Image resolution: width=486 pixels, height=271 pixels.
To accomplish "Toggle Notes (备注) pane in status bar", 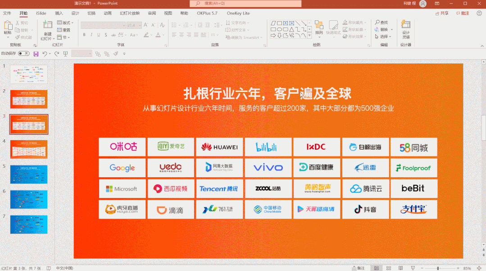I will tap(358, 268).
